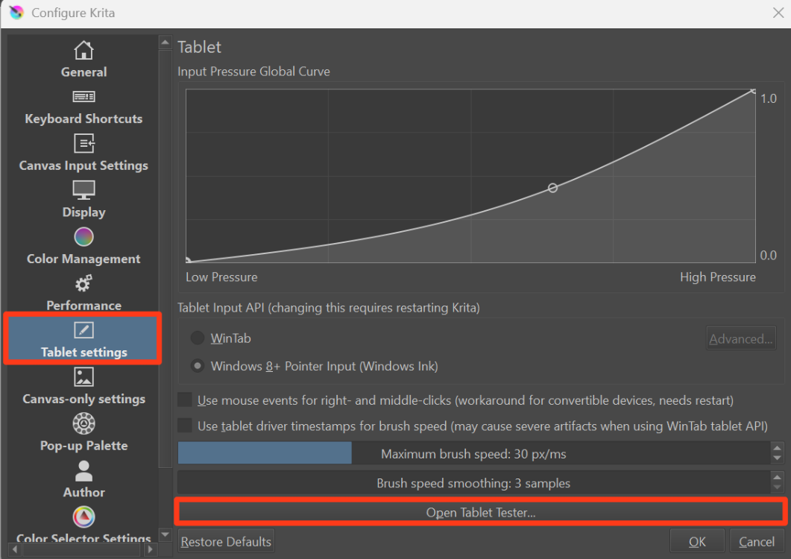
Task: Click sidebar scroll down arrow
Action: (165, 534)
